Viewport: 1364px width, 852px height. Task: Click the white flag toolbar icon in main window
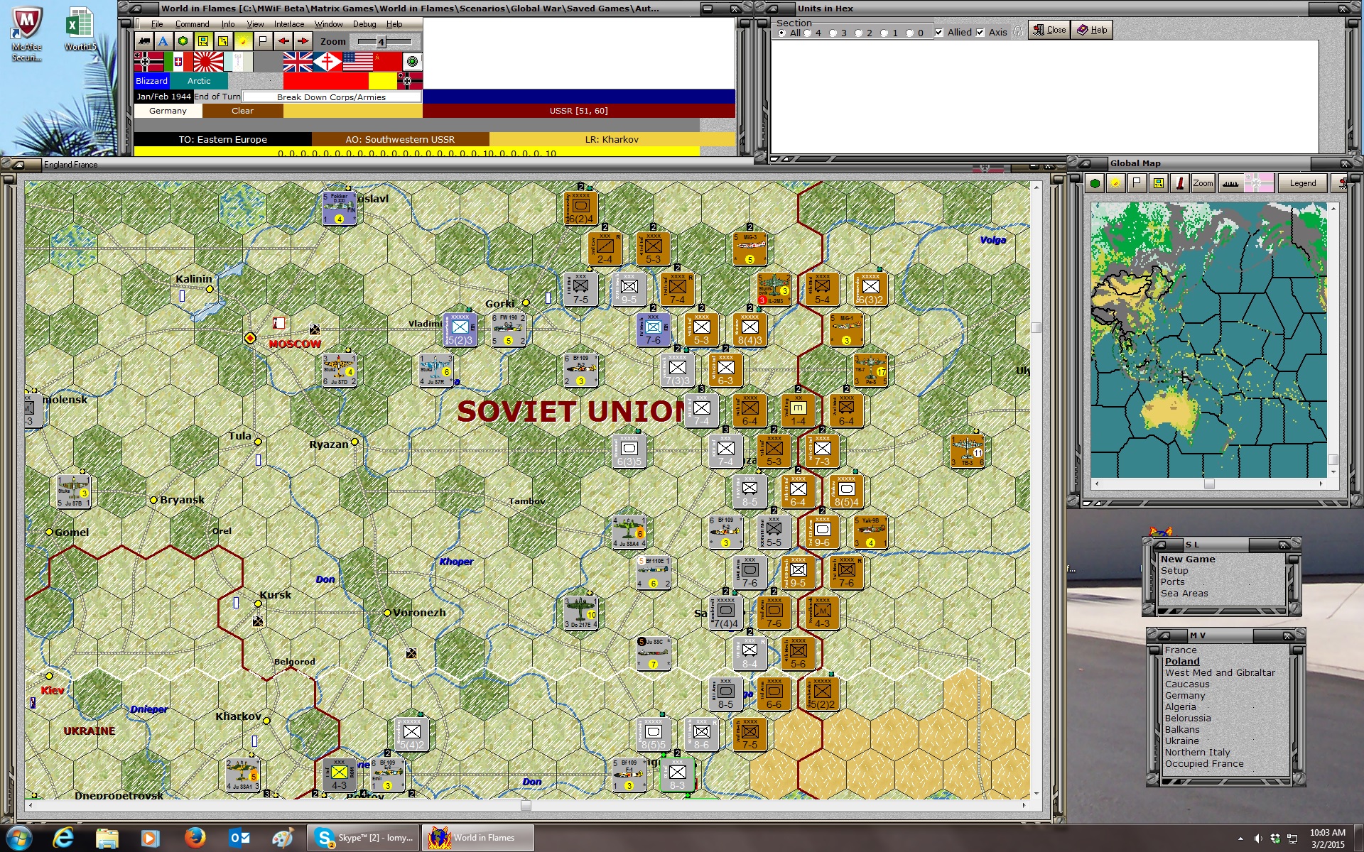[x=263, y=41]
